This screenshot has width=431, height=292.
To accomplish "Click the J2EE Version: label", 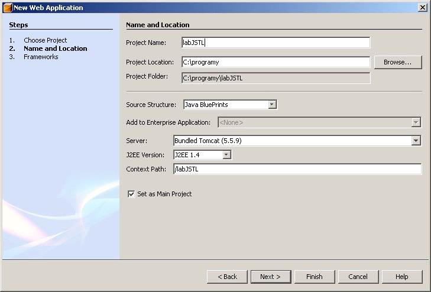I will [x=145, y=155].
